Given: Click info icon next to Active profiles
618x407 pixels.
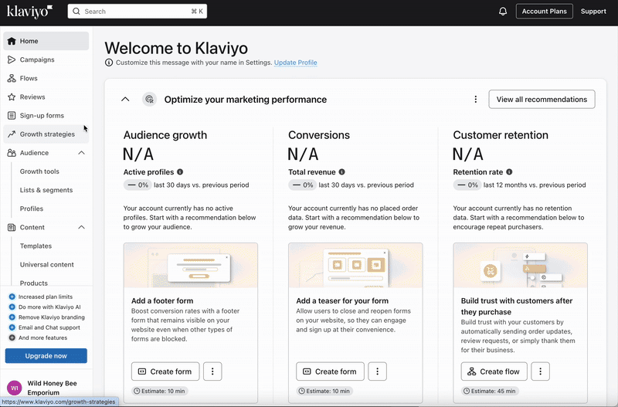Looking at the screenshot, I should click(x=180, y=171).
